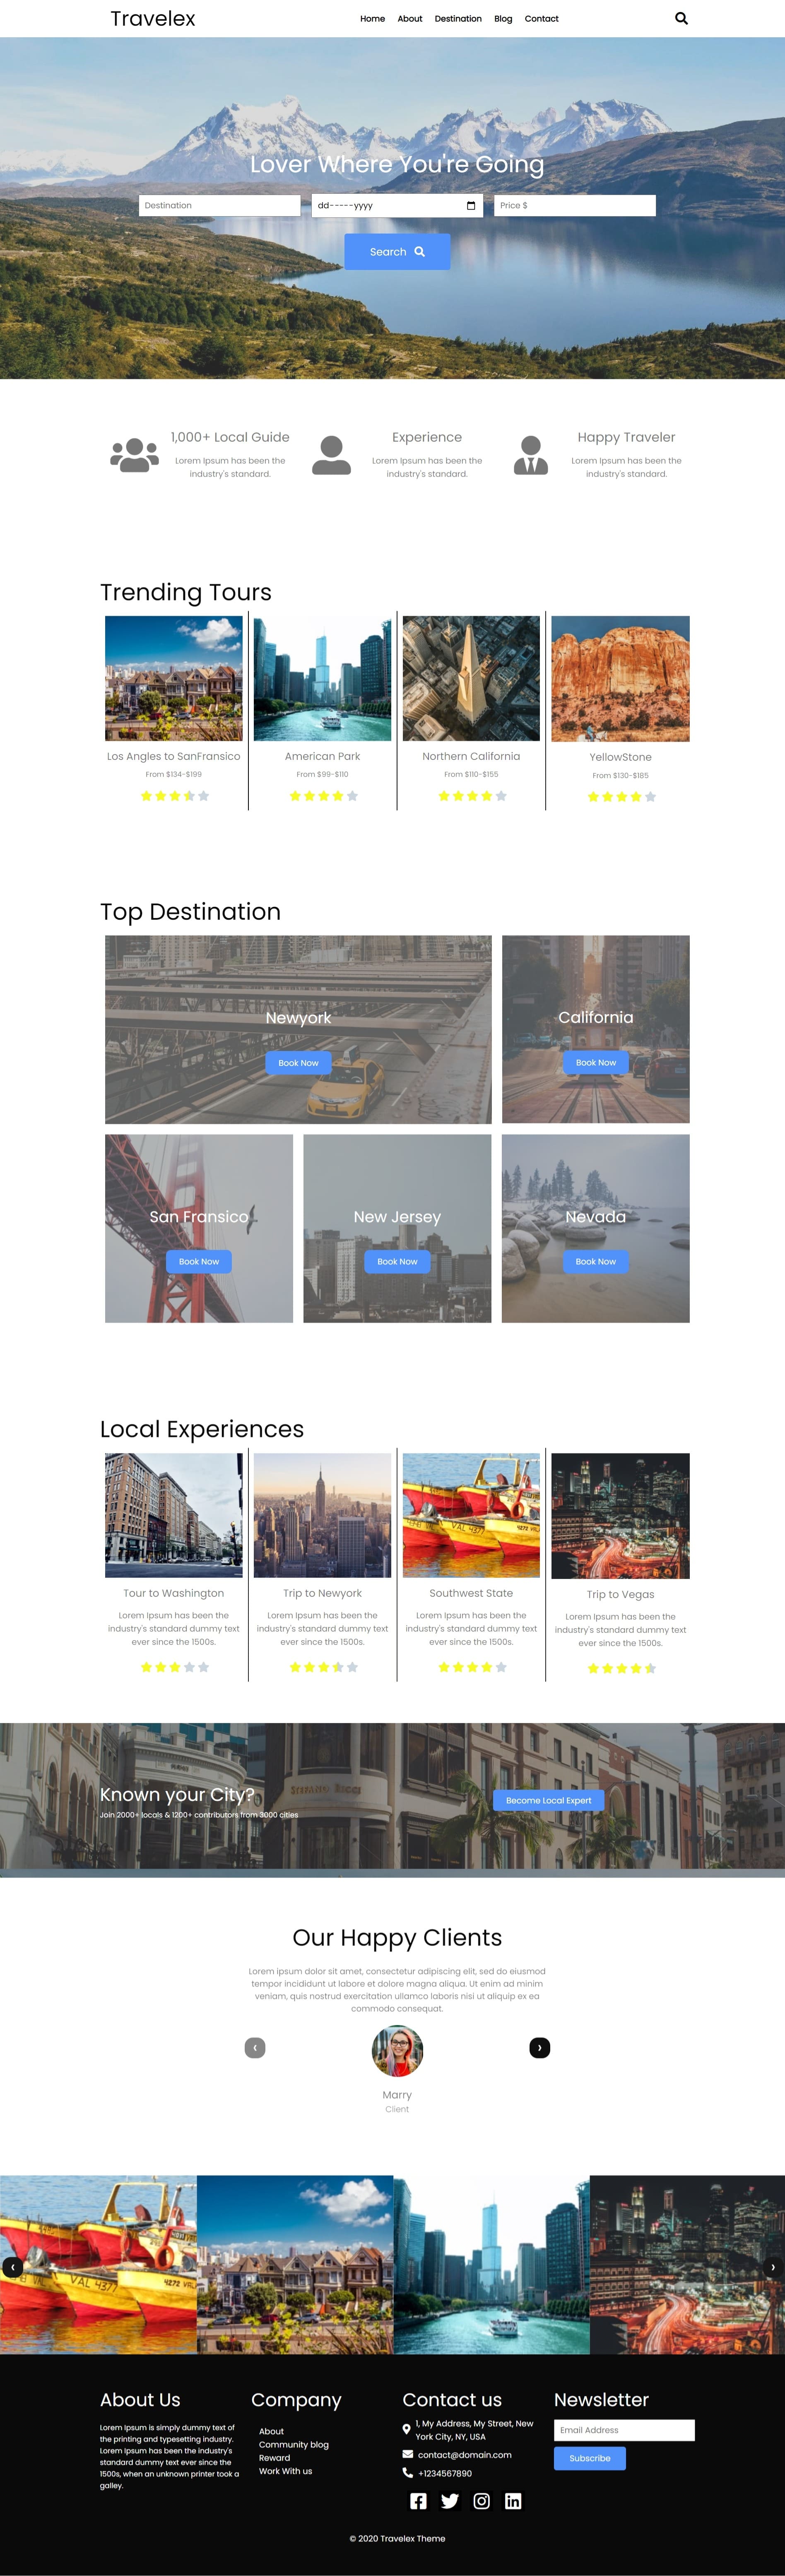Image resolution: width=785 pixels, height=2576 pixels.
Task: Click the search magnifier icon in header
Action: point(681,18)
